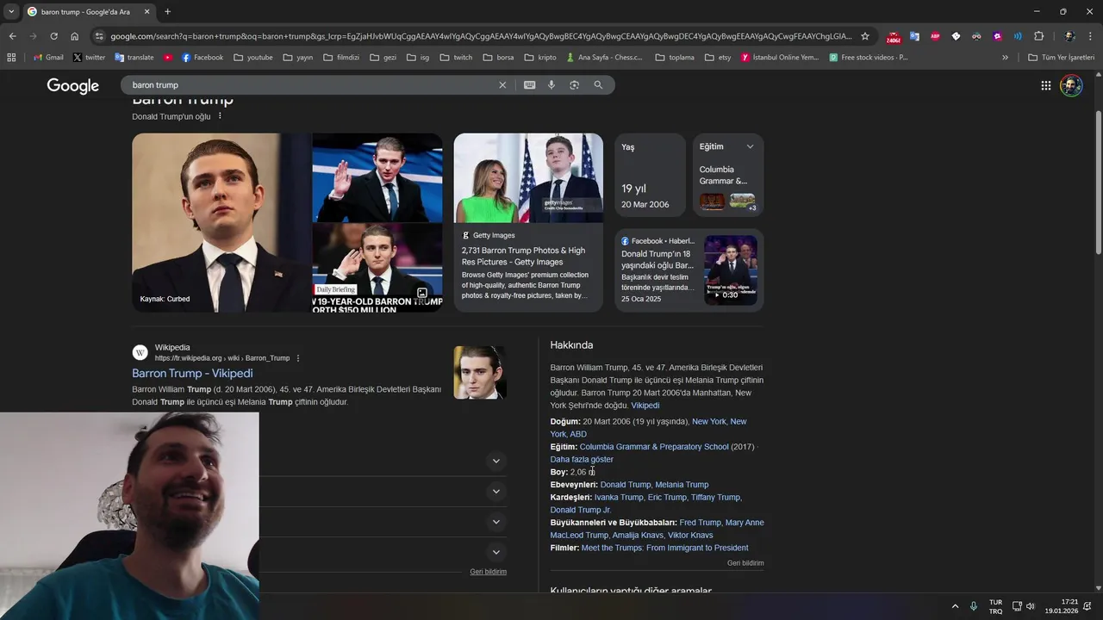The width and height of the screenshot is (1103, 620).
Task: Play the Facebook 0:30 video
Action: click(x=731, y=270)
